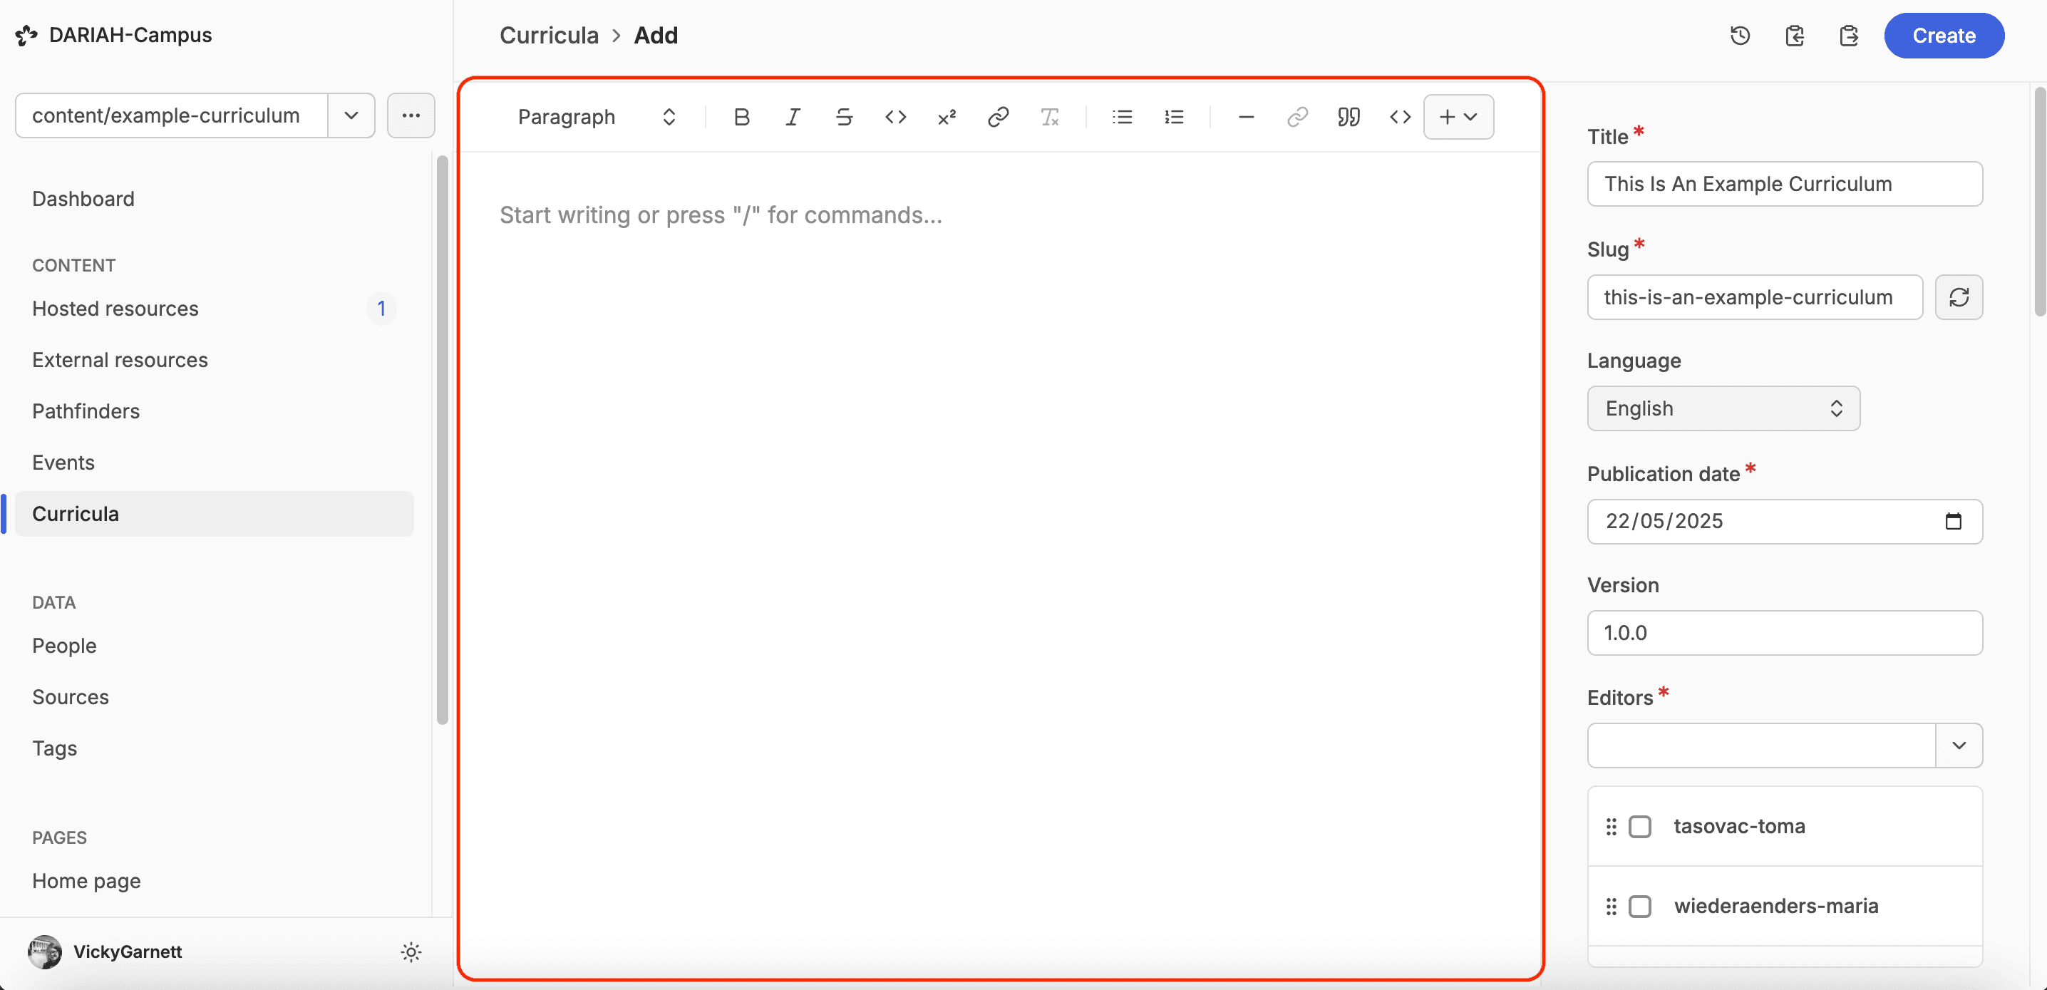The width and height of the screenshot is (2047, 990).
Task: Go to Pathfinders section
Action: pyautogui.click(x=86, y=411)
